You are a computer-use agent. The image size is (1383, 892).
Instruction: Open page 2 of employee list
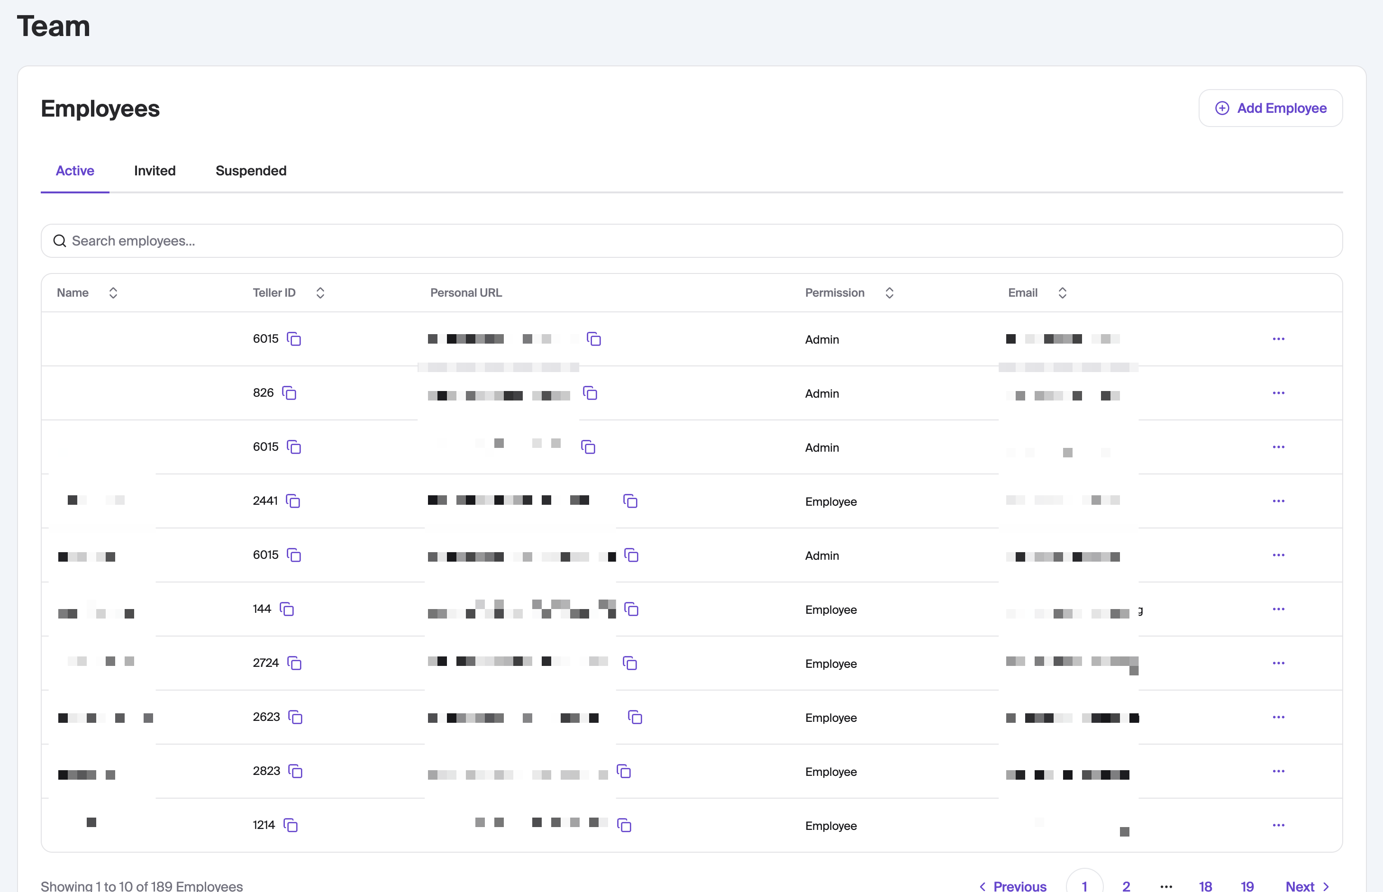tap(1126, 886)
